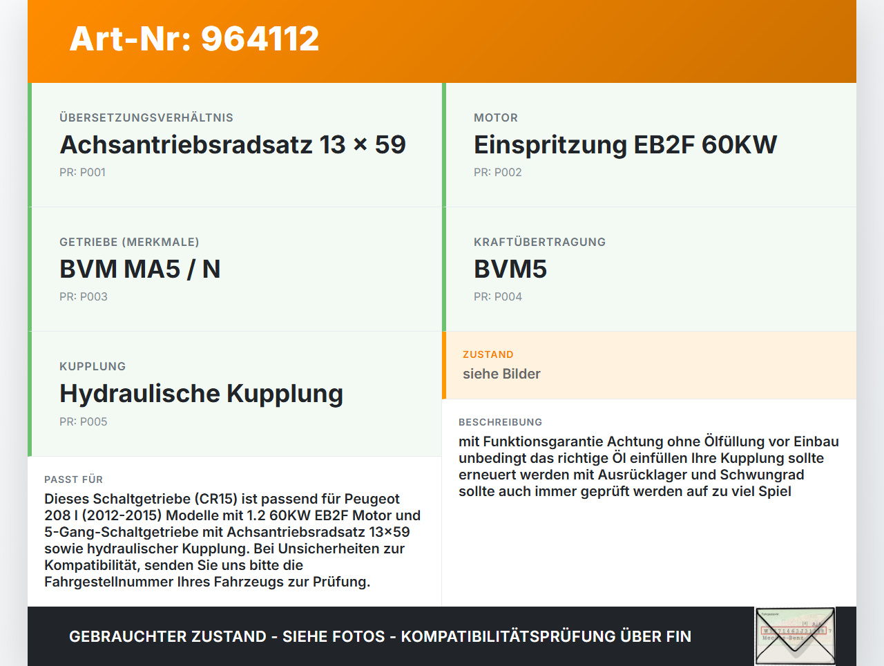Click the Motor card showing Einspritzung EB2F 60KW
This screenshot has height=666, width=884.
[649, 144]
